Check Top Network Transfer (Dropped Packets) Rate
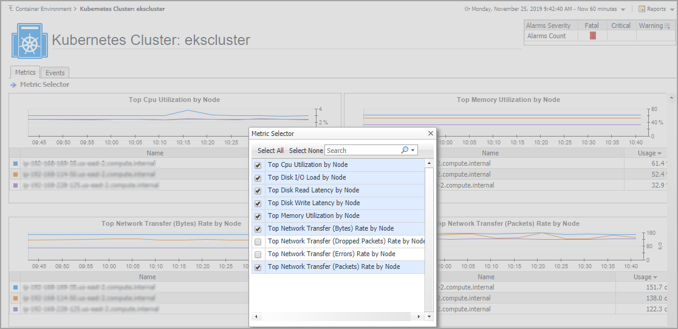This screenshot has height=329, width=678. point(258,242)
